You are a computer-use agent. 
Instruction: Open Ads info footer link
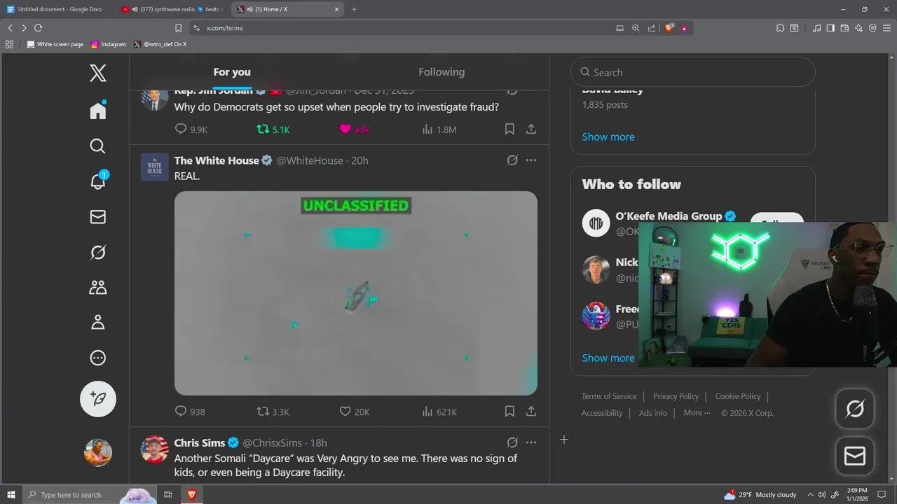click(x=653, y=413)
